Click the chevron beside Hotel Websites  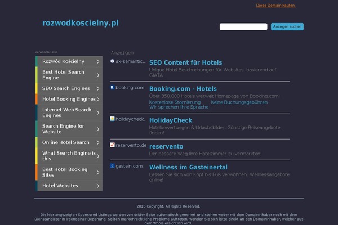pyautogui.click(x=98, y=186)
